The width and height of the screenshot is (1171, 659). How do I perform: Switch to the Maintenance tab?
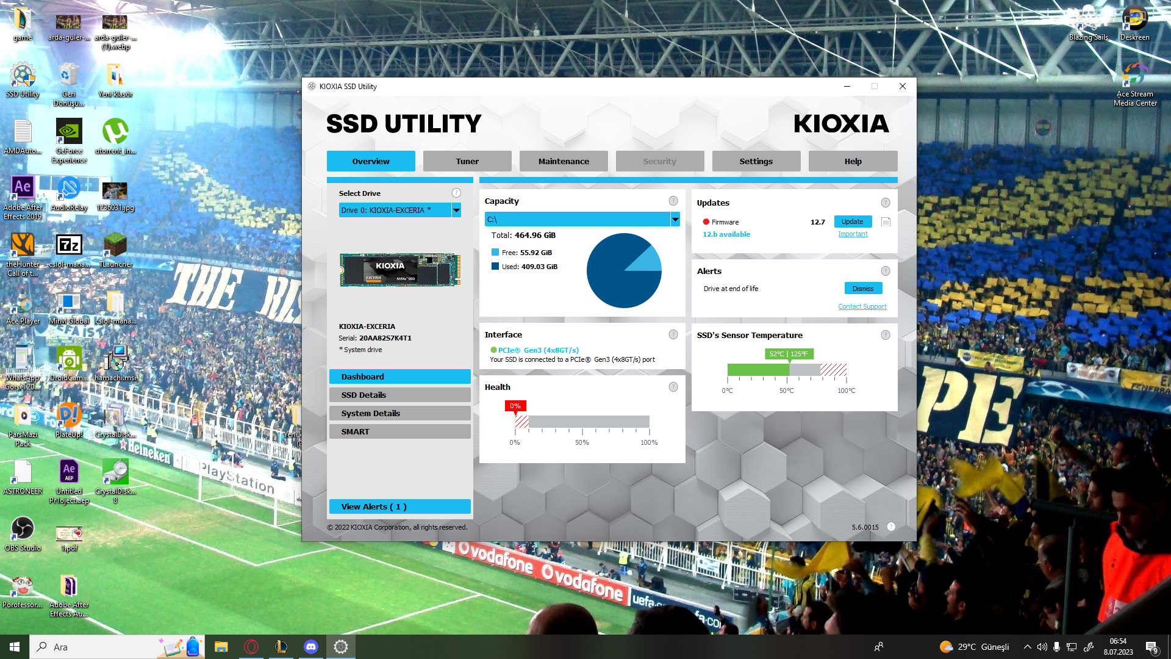pyautogui.click(x=563, y=161)
